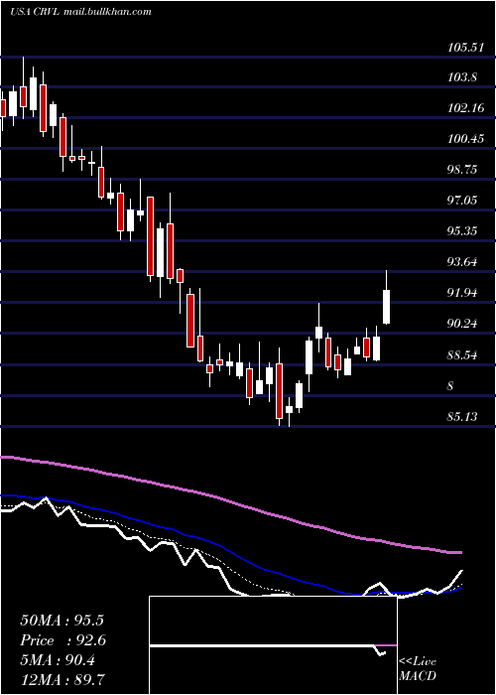This screenshot has height=695, width=496.
Task: Click the 105.51 price axis label
Action: 464,48
